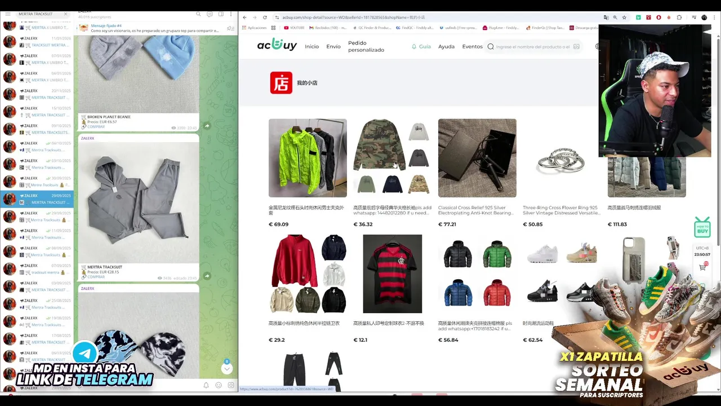Forward the Mertra Tracksuit post
This screenshot has height=406, width=721.
click(x=207, y=276)
